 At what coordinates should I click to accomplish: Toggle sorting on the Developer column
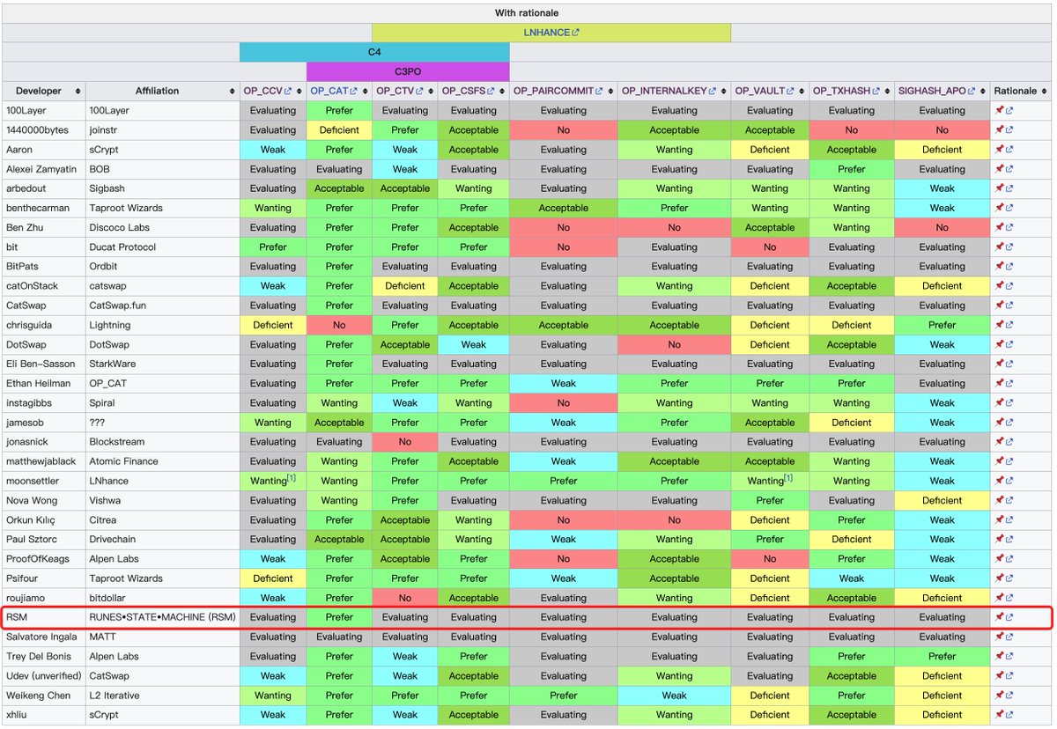tap(78, 91)
